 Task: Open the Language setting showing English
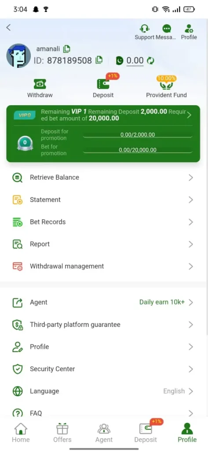(x=104, y=391)
